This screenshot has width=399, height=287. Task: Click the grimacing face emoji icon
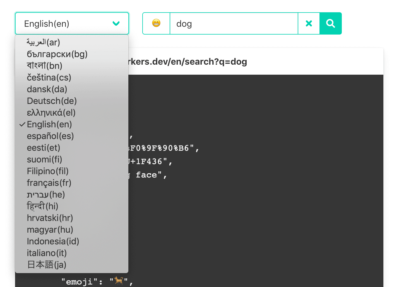click(156, 23)
